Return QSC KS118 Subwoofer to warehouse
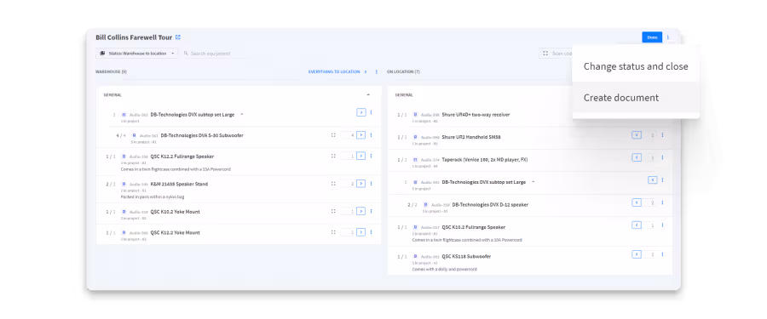The image size is (767, 319). (x=637, y=254)
